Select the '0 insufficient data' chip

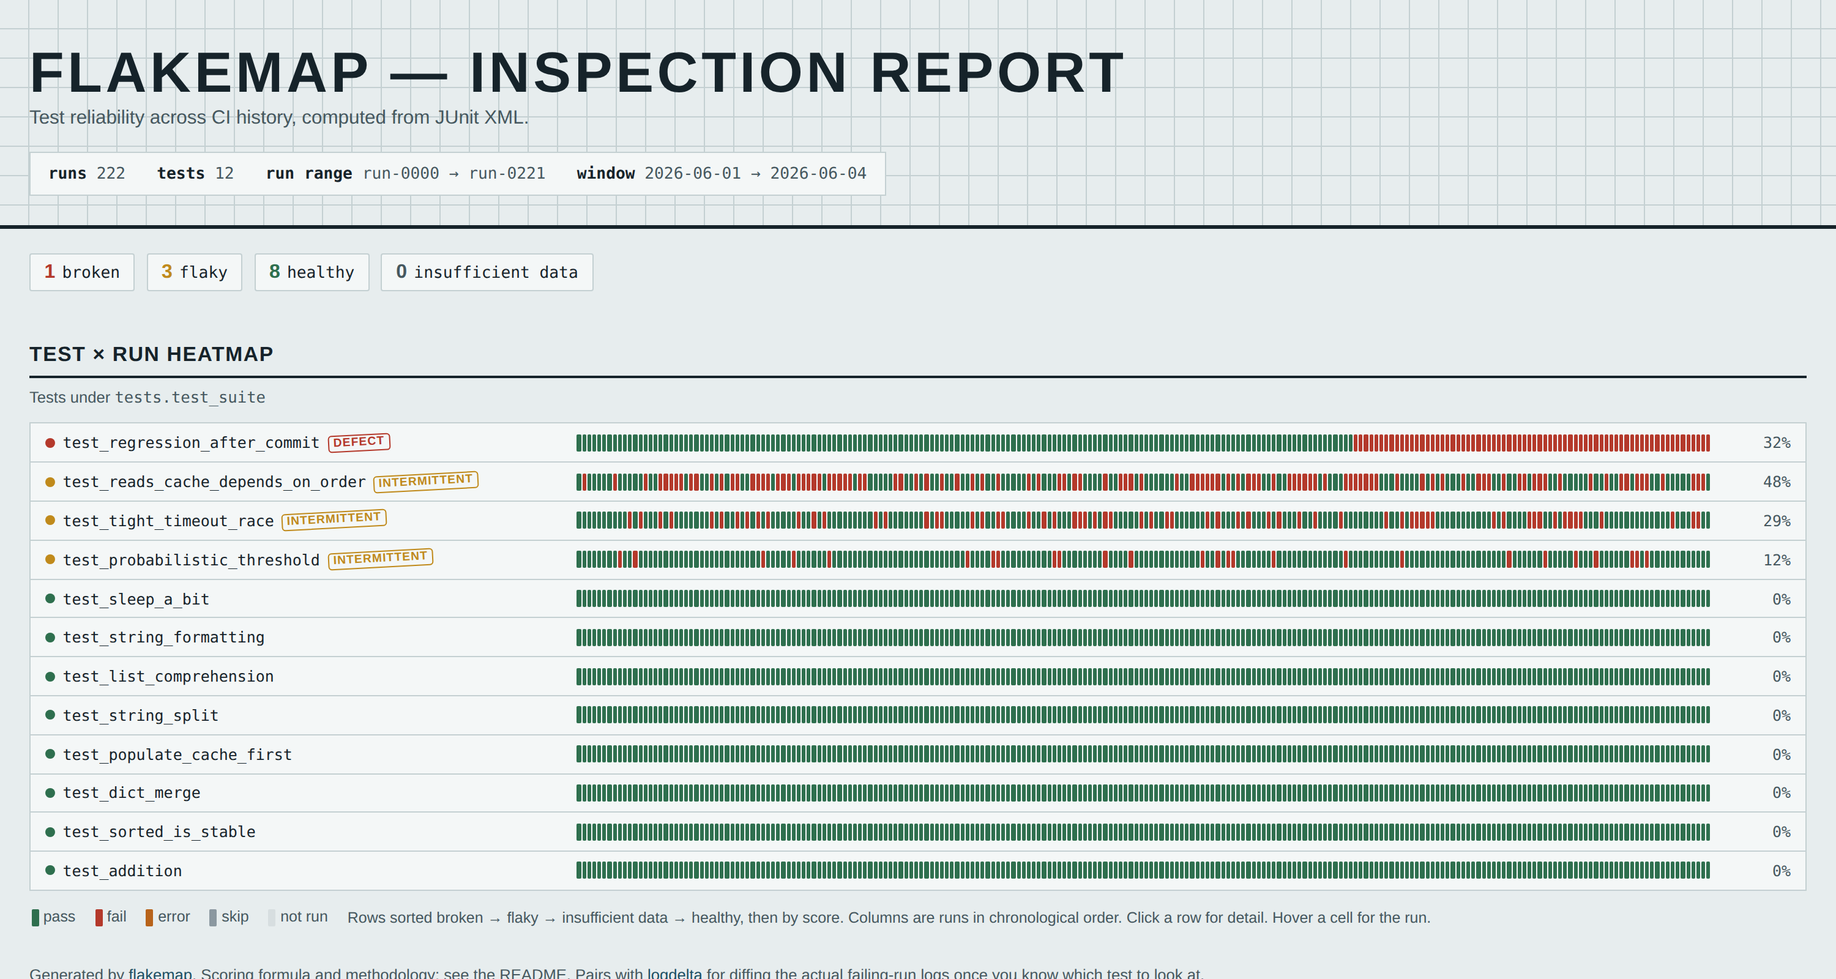[487, 272]
